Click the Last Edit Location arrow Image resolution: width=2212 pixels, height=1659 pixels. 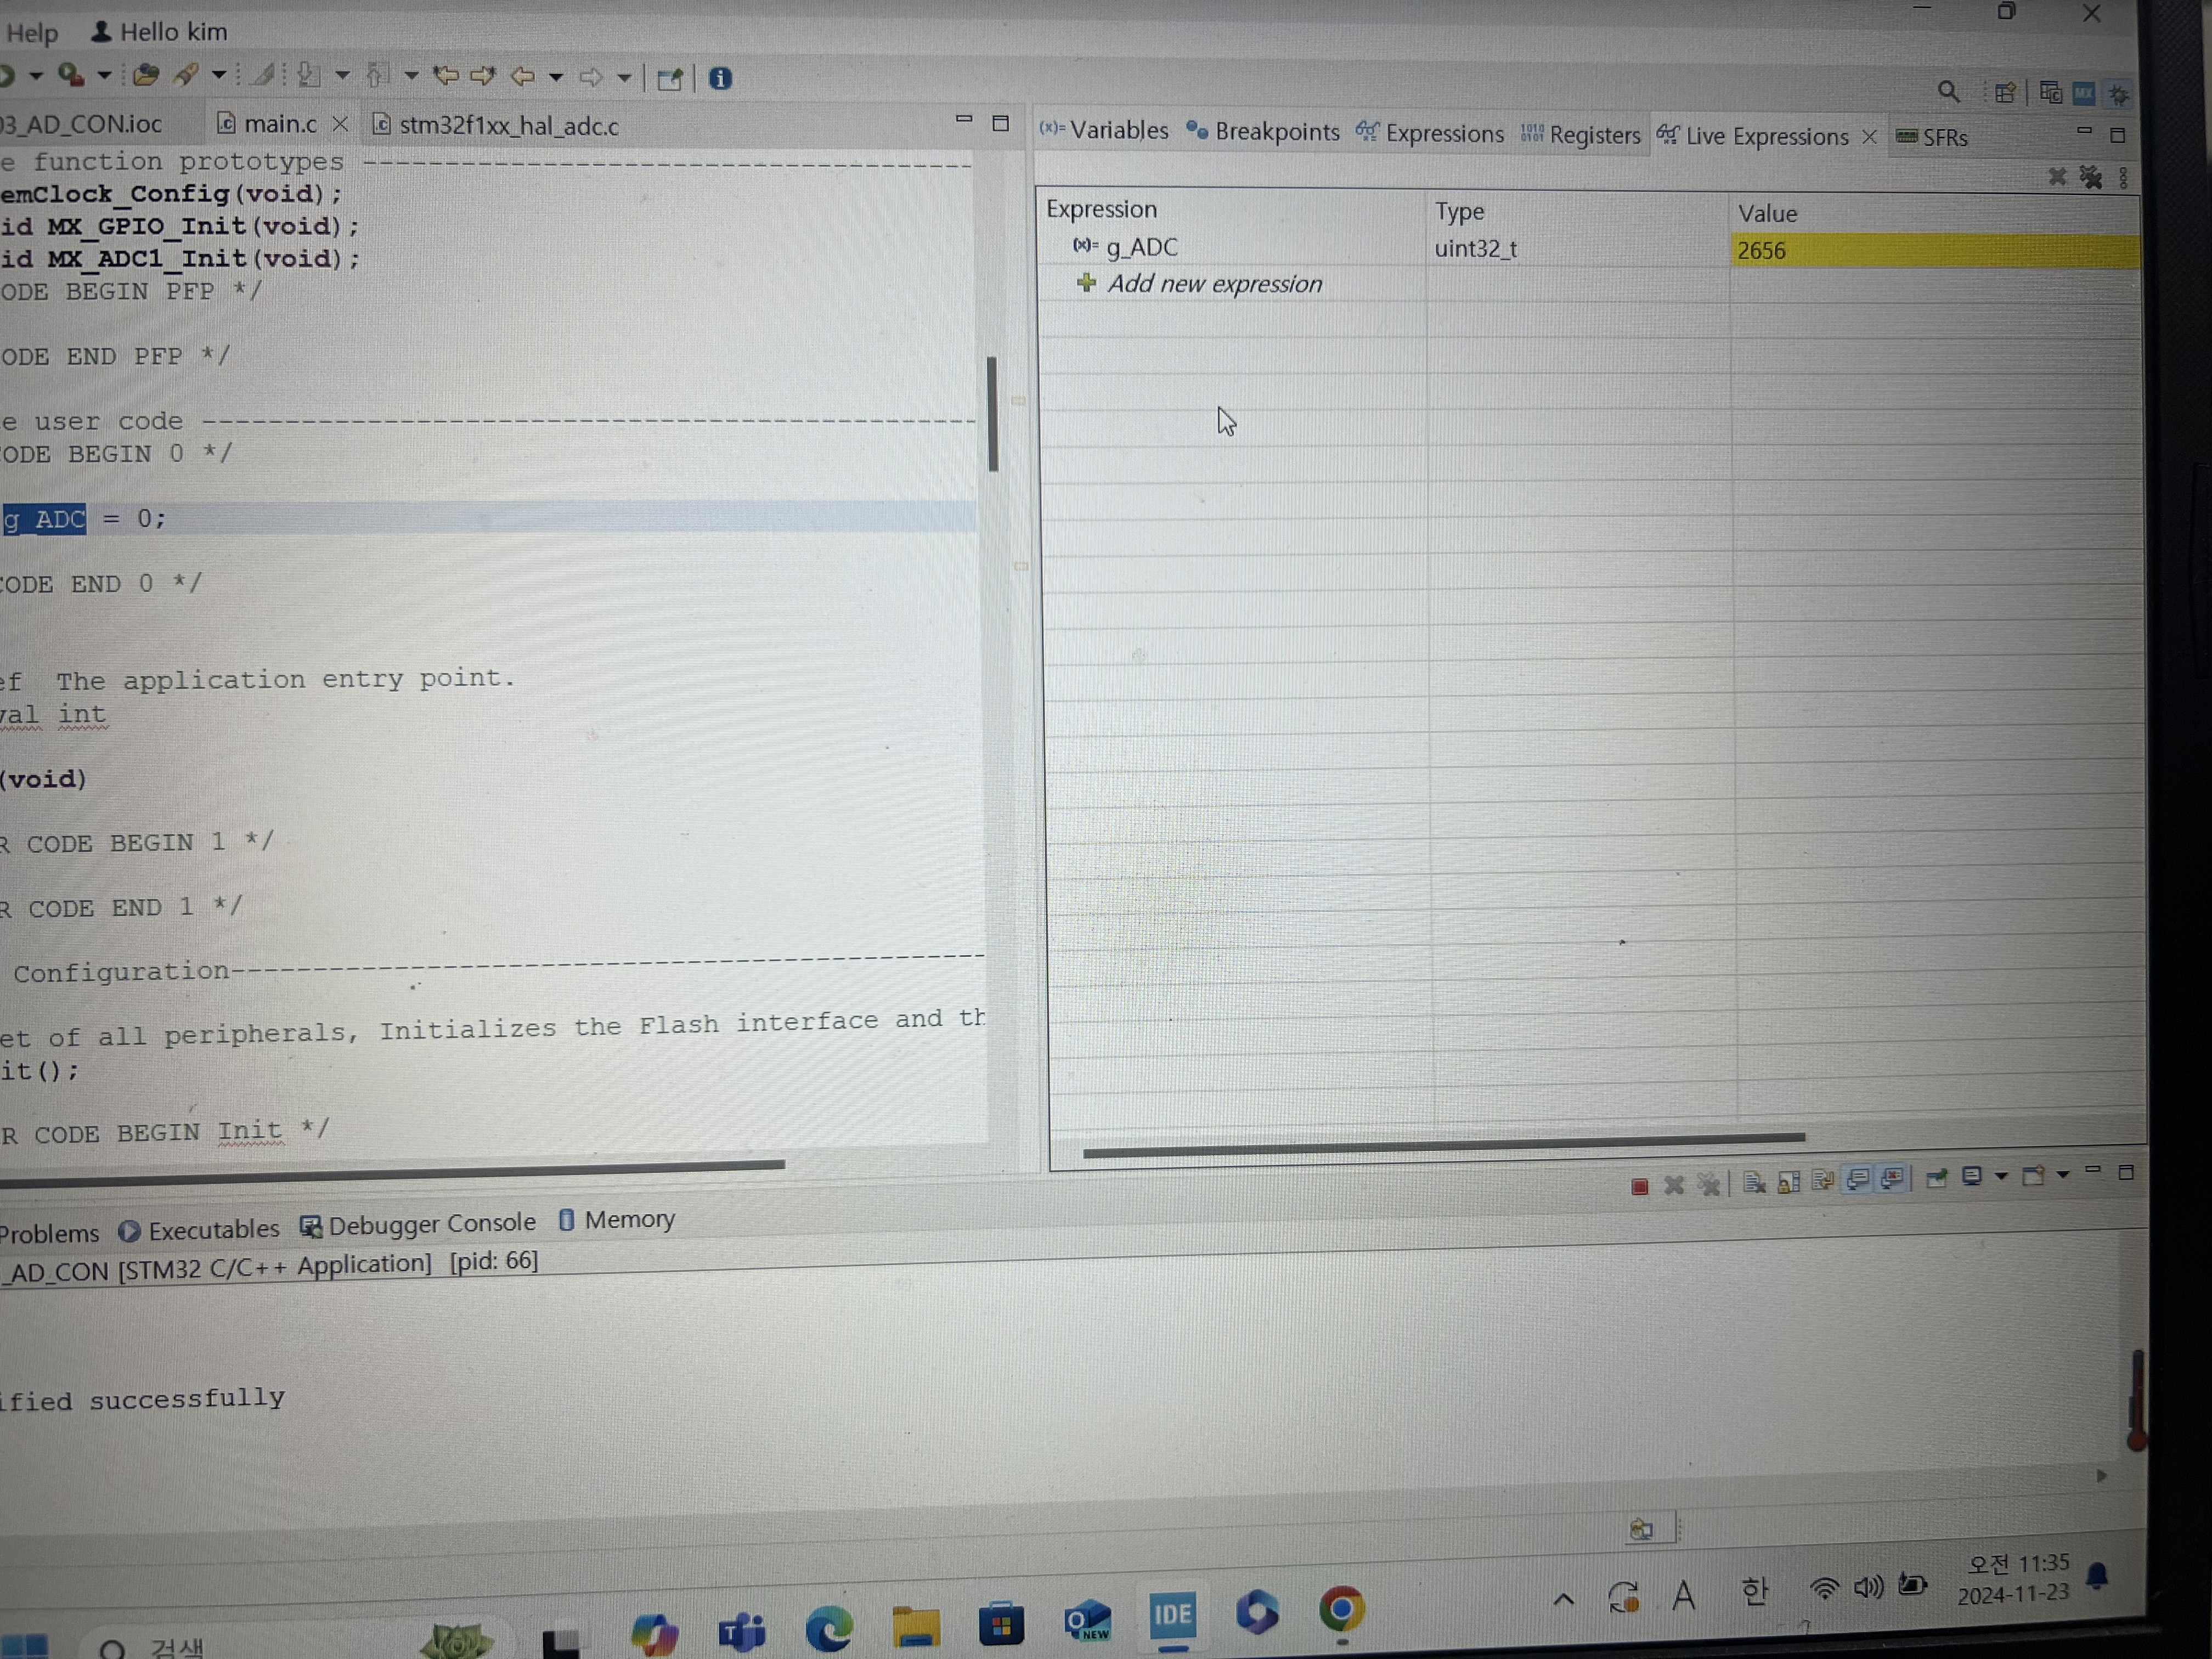445,76
